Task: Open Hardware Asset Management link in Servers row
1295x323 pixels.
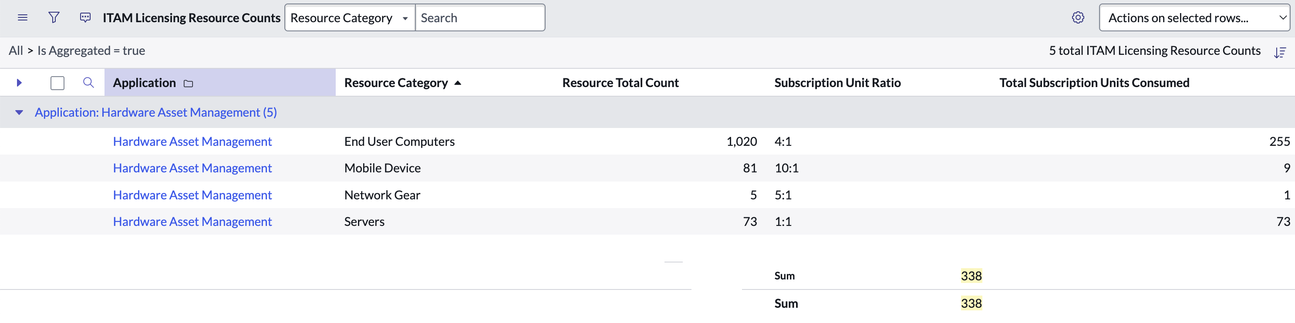Action: click(192, 222)
